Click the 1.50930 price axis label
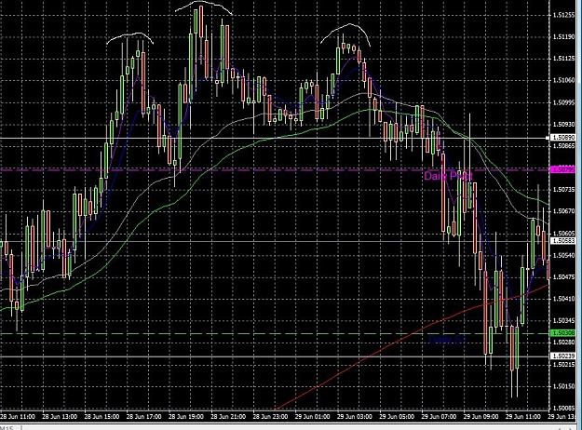Image resolution: width=582 pixels, height=430 pixels. pyautogui.click(x=563, y=125)
